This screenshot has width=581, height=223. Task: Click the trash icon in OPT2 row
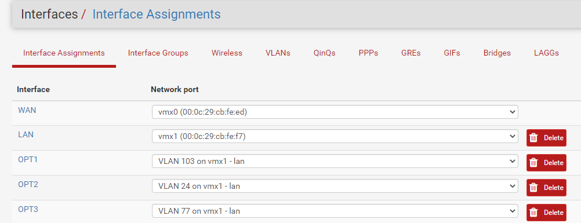click(533, 188)
